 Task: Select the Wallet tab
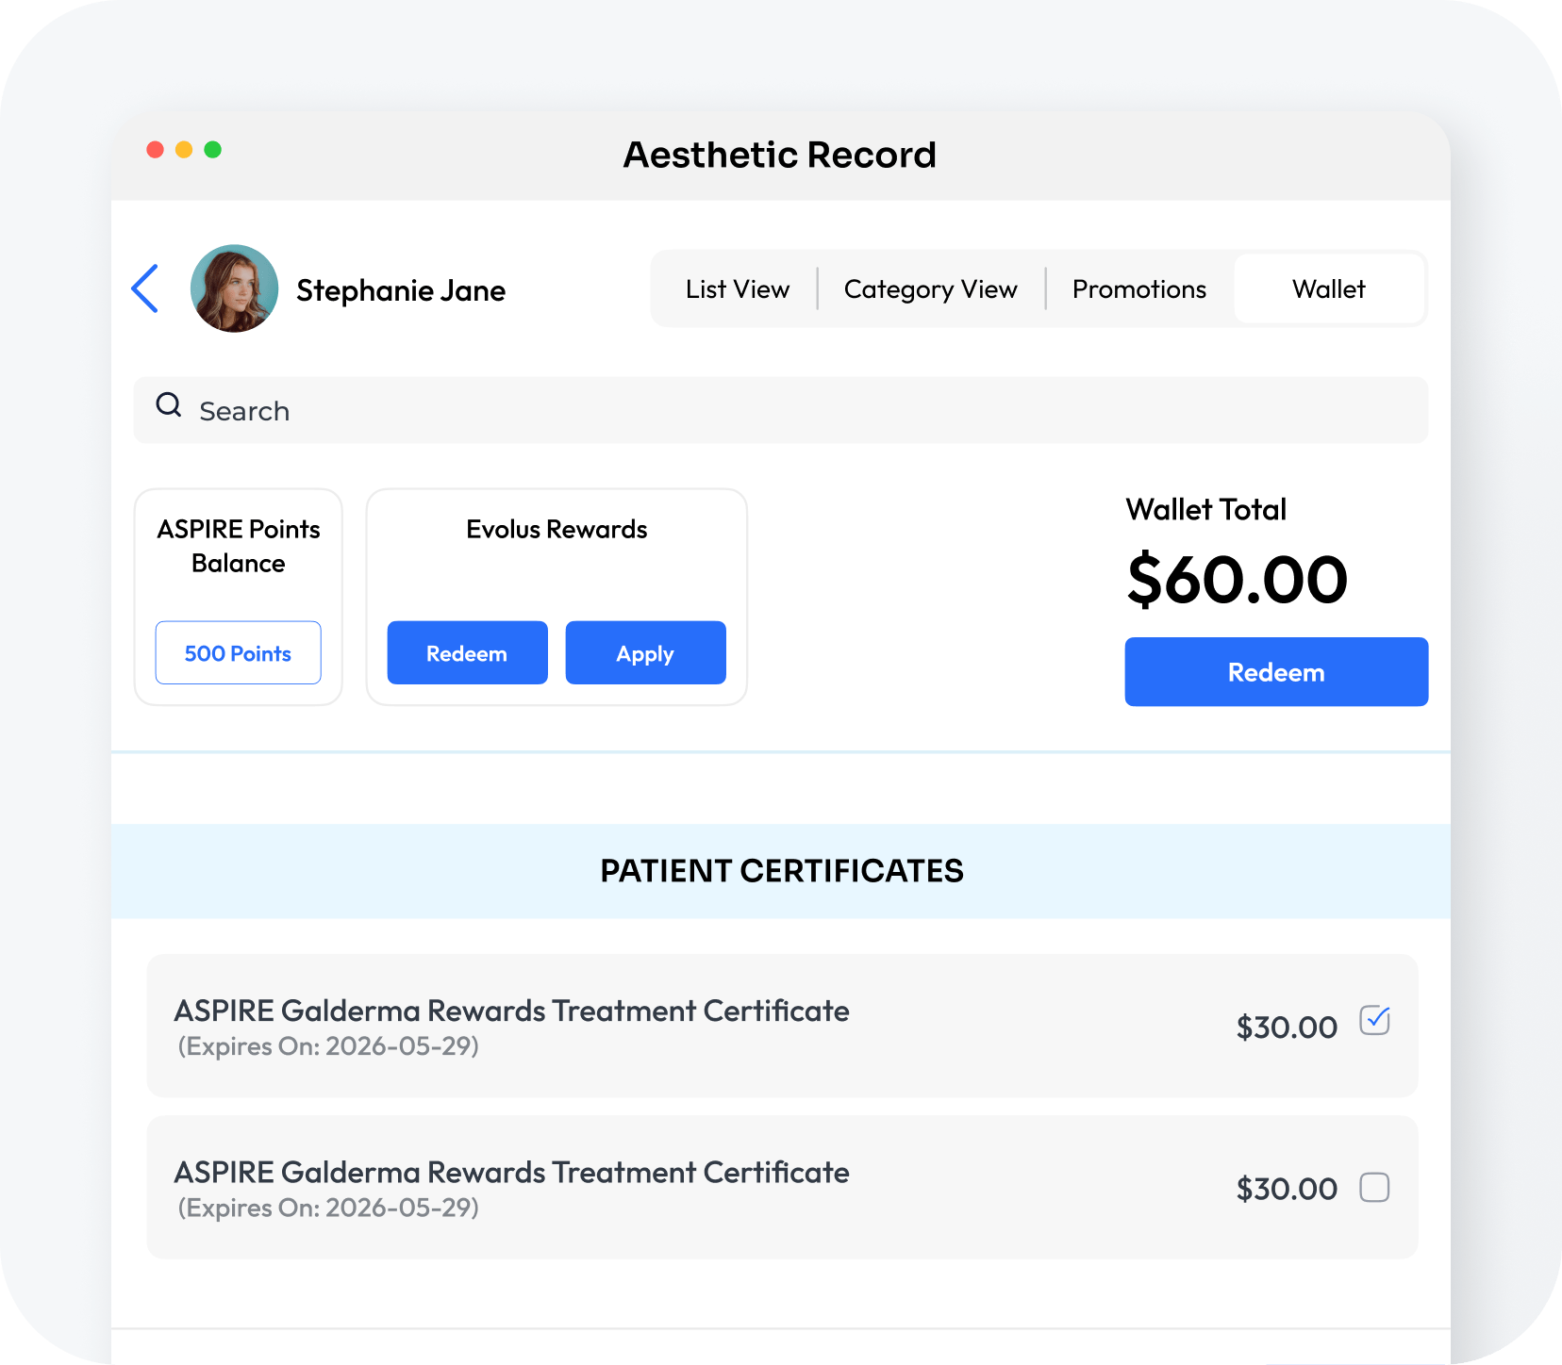1328,289
